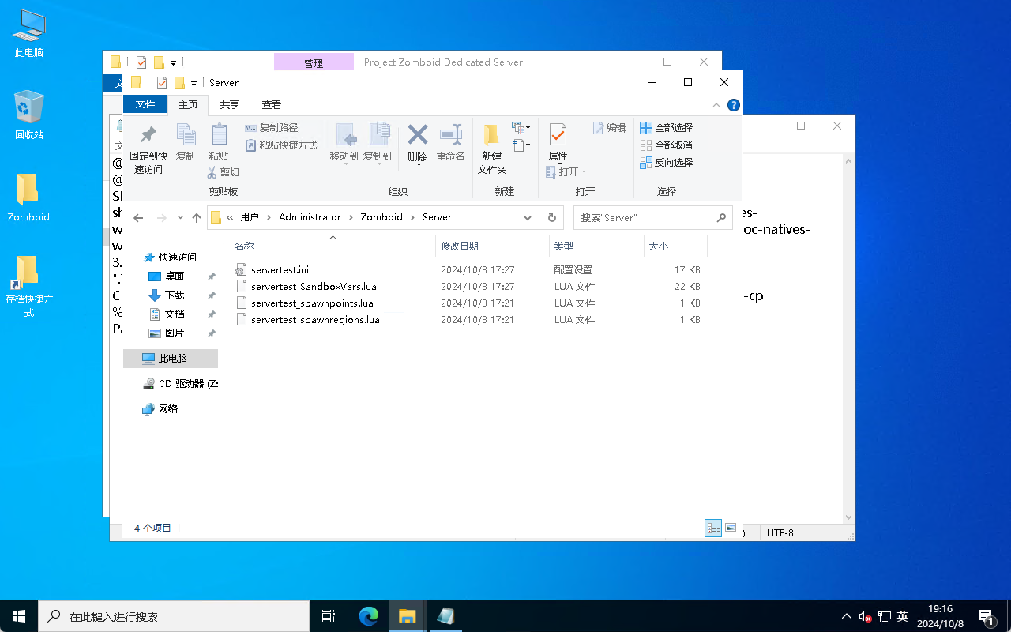Viewport: 1011px width, 632px height.
Task: Switch to large icons view in status bar
Action: coord(731,529)
